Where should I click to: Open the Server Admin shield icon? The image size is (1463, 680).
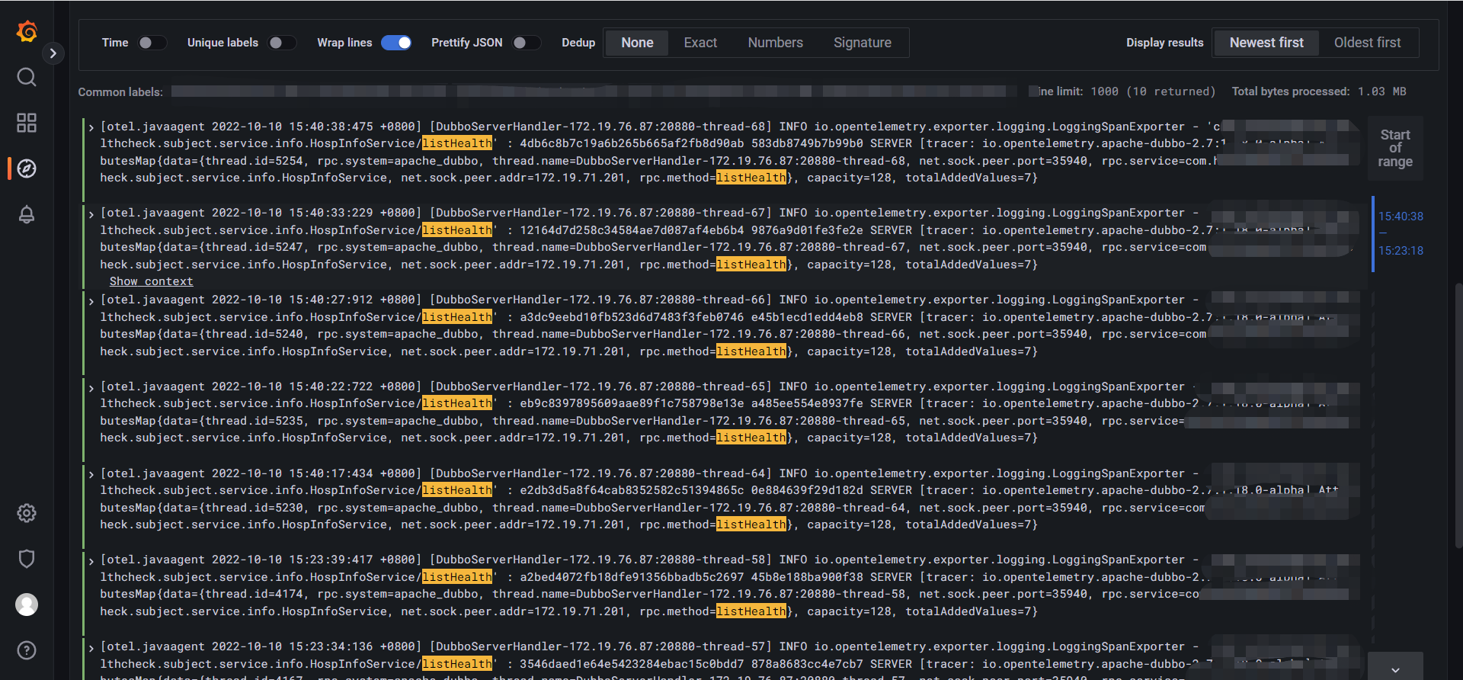tap(27, 559)
